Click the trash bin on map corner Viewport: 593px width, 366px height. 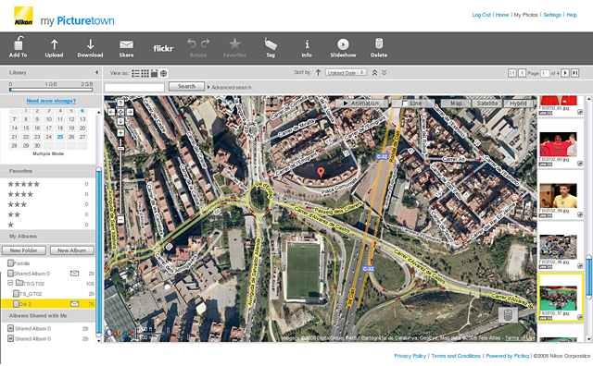coord(508,314)
